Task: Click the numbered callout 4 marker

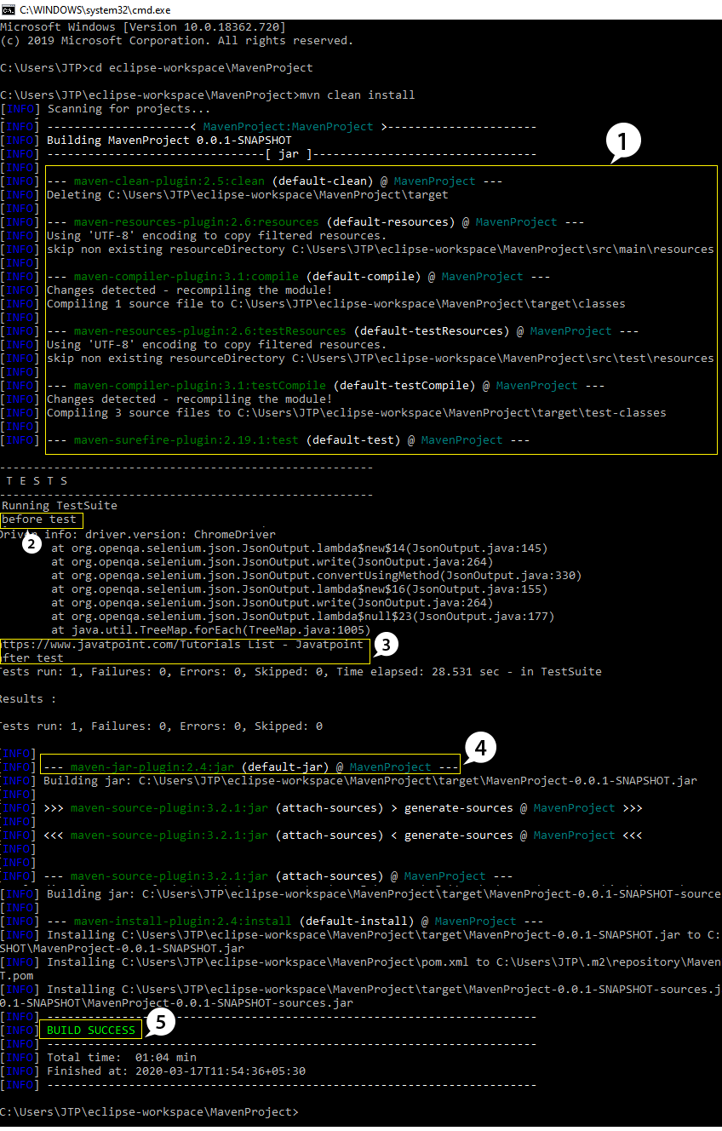Action: (479, 749)
